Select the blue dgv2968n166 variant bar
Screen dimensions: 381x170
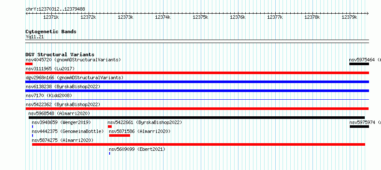pyautogui.click(x=197, y=82)
